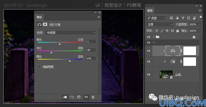Lock image pixels with brush icon
This screenshot has height=107, width=206.
[x=162, y=31]
